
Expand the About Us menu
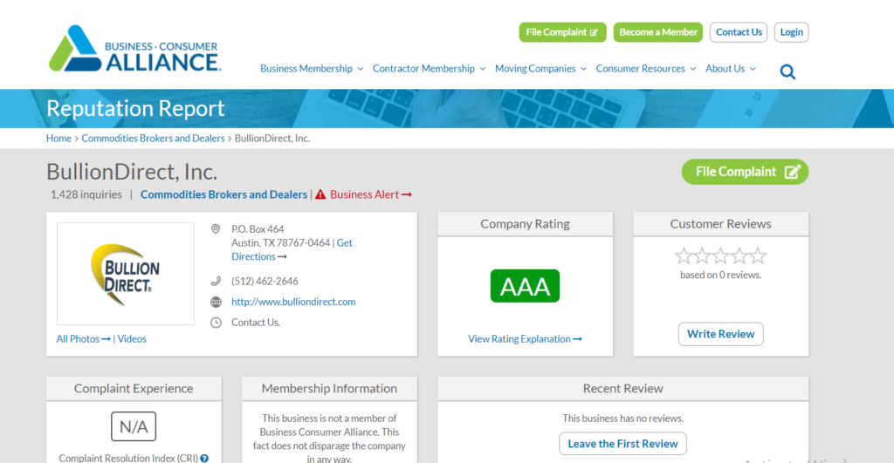click(x=731, y=68)
